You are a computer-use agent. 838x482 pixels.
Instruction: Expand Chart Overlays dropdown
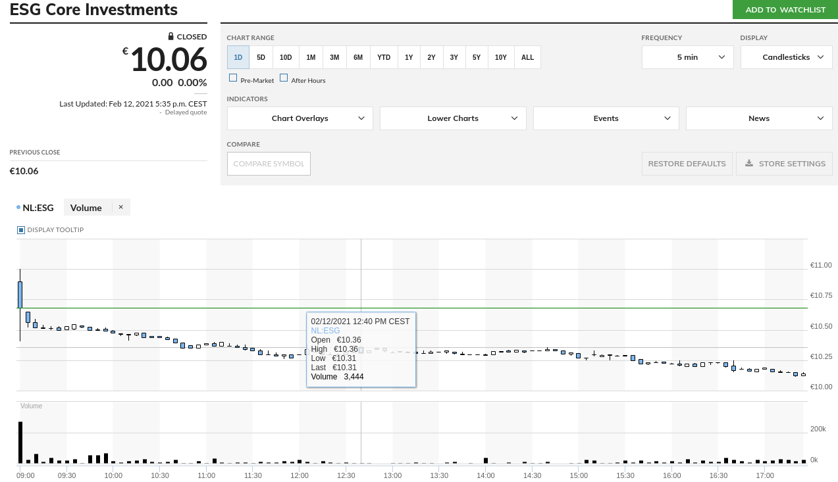point(300,118)
